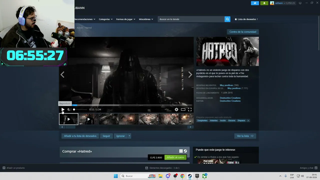Add more tags with plus button
This screenshot has height=180, width=320.
(248, 120)
